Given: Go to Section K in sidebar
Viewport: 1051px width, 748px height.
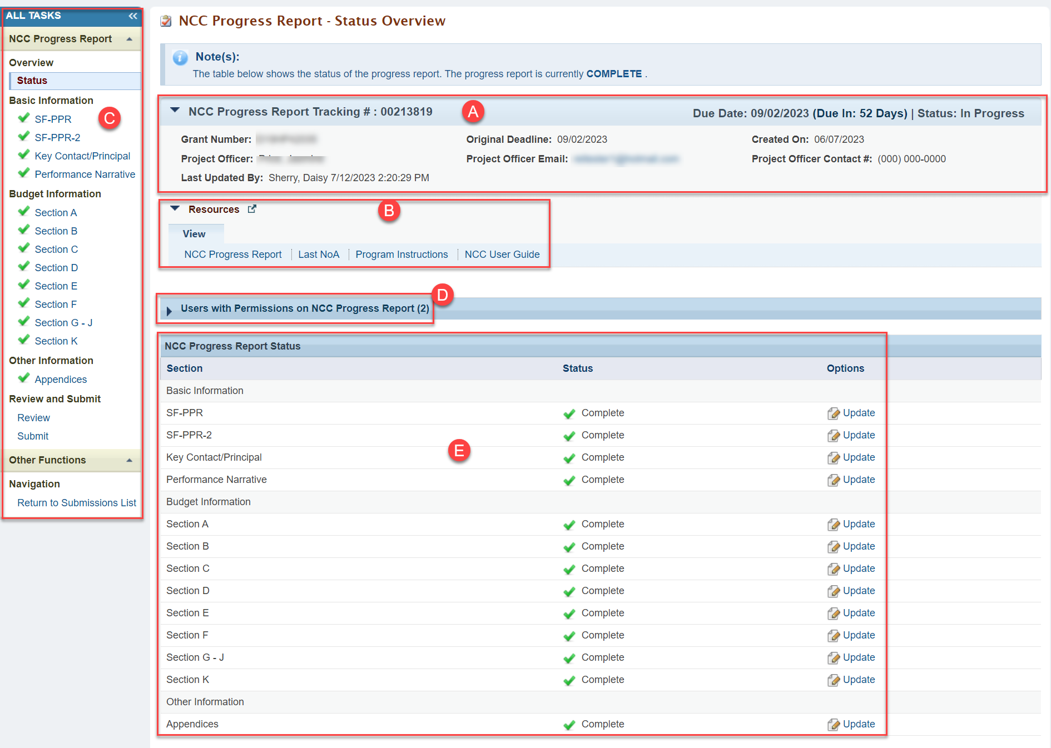Looking at the screenshot, I should [56, 341].
